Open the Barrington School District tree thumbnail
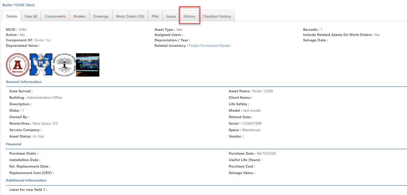Screen dimensions: 407x195 tap(64, 65)
